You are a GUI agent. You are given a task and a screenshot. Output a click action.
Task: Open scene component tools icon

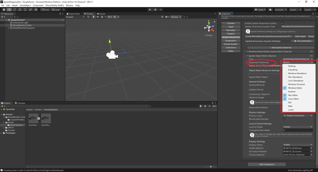162,17
